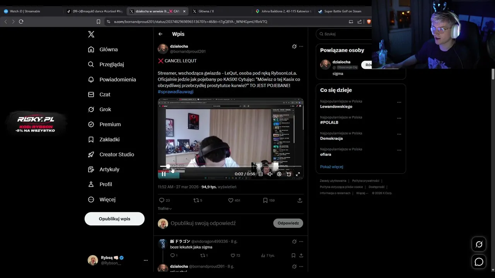Repost xndoragon499336's comment

(204, 256)
